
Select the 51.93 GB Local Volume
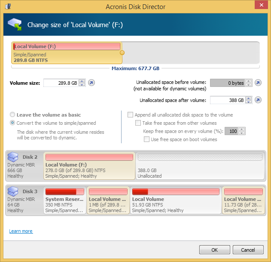176,200
